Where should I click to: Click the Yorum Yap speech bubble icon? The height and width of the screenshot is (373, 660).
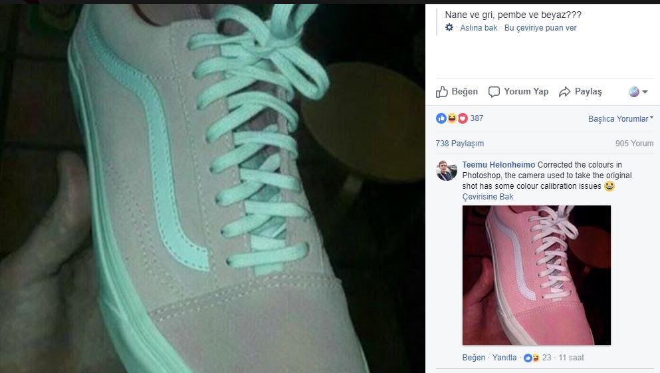click(x=494, y=92)
